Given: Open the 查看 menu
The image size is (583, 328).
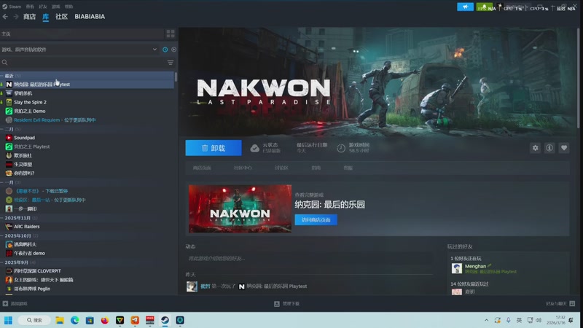Looking at the screenshot, I should (30, 7).
